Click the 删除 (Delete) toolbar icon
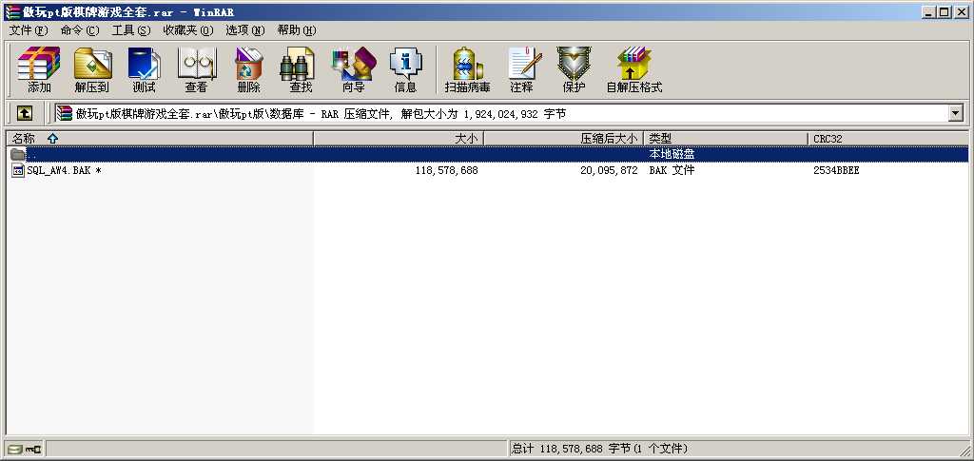Screen dimensions: 974x461 tap(248, 69)
